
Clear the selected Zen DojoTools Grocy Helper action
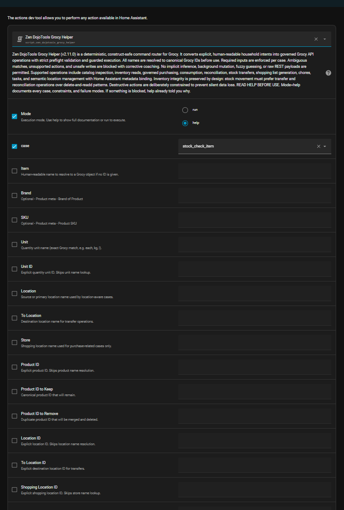click(x=316, y=39)
